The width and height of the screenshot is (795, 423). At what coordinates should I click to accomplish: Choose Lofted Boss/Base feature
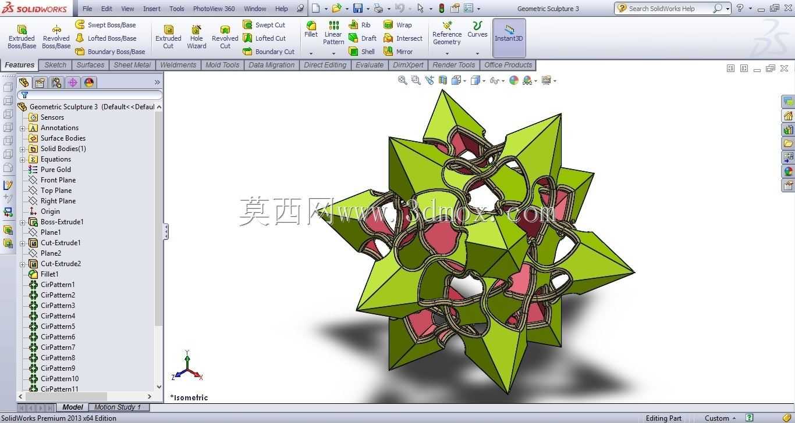[x=105, y=38]
